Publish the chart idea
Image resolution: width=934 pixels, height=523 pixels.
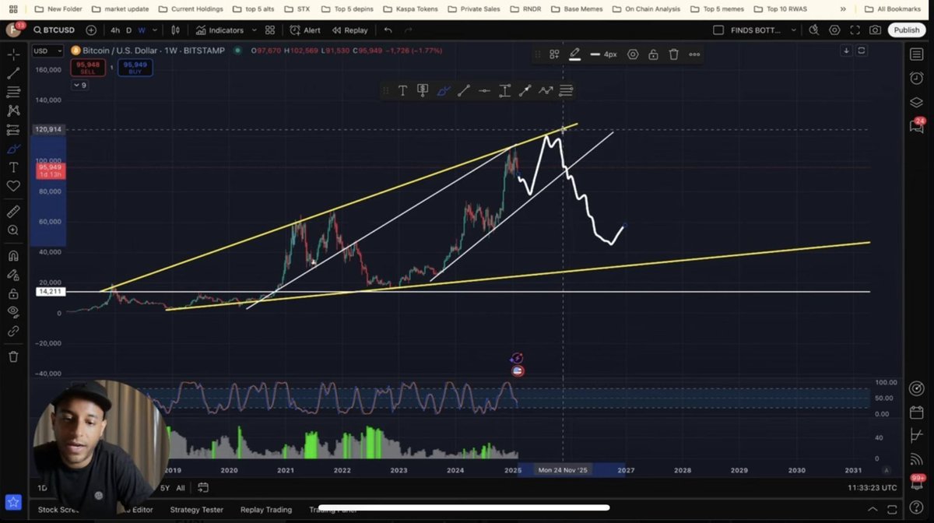pos(906,30)
